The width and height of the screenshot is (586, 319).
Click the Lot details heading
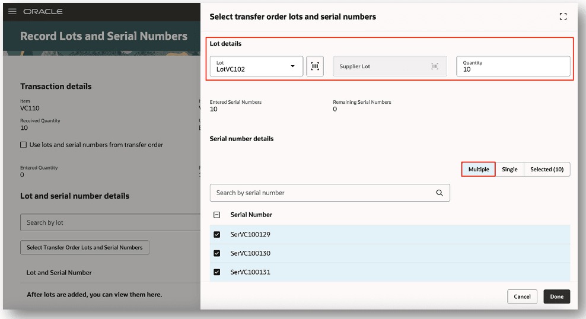pos(225,44)
